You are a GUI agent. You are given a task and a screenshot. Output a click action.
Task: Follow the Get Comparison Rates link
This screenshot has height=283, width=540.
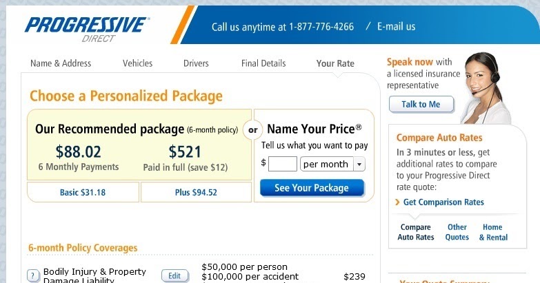click(443, 202)
